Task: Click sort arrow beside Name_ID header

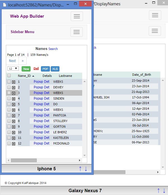Action: [33, 76]
